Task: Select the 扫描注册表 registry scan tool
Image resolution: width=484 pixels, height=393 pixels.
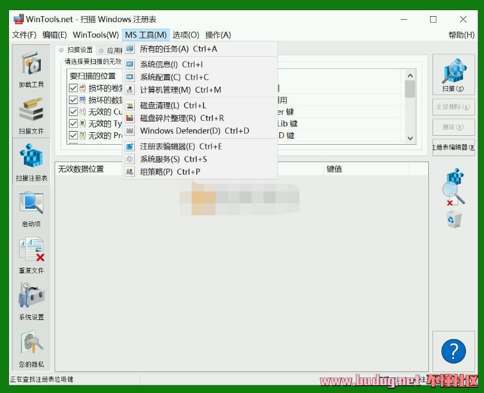Action: [x=31, y=161]
